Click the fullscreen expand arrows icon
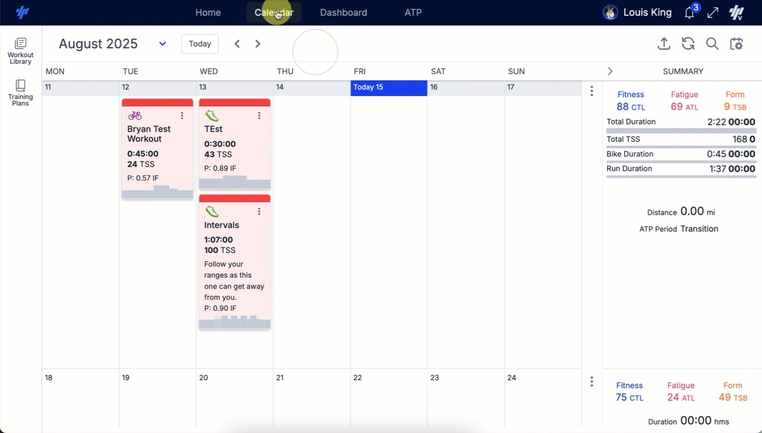Image resolution: width=762 pixels, height=433 pixels. [713, 12]
